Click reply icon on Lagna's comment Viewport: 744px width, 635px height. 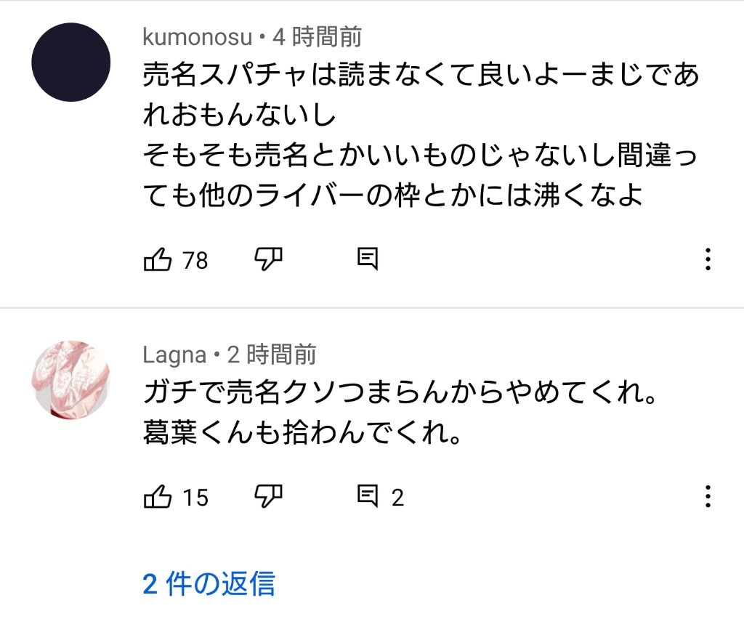coord(368,497)
